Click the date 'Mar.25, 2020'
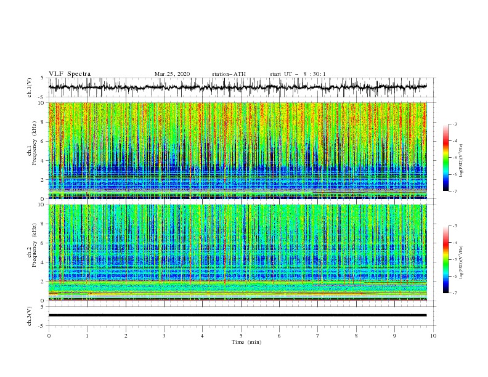The width and height of the screenshot is (488, 377). (172, 74)
